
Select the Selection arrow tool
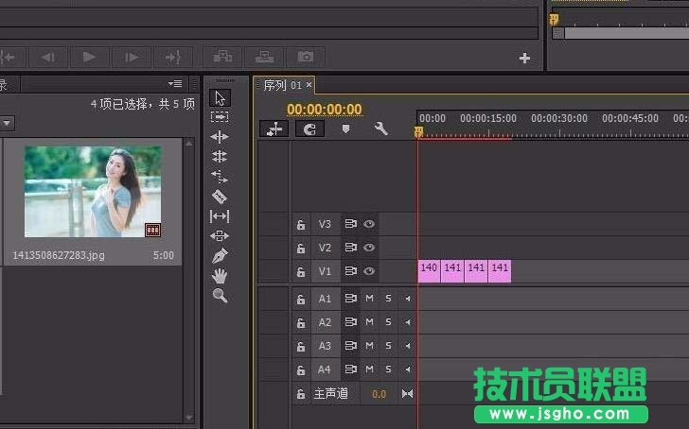[220, 98]
